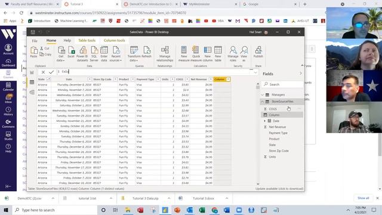Select the Net Revenue field

[277, 127]
